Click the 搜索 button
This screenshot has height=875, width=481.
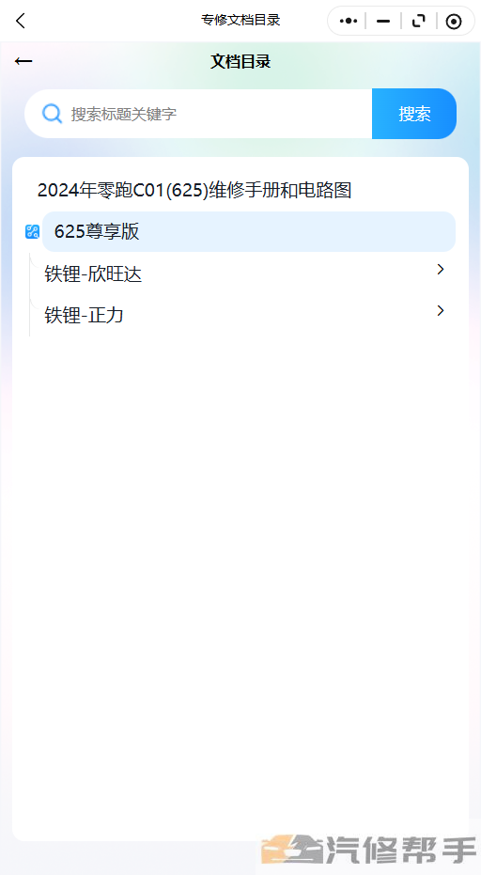[x=414, y=114]
